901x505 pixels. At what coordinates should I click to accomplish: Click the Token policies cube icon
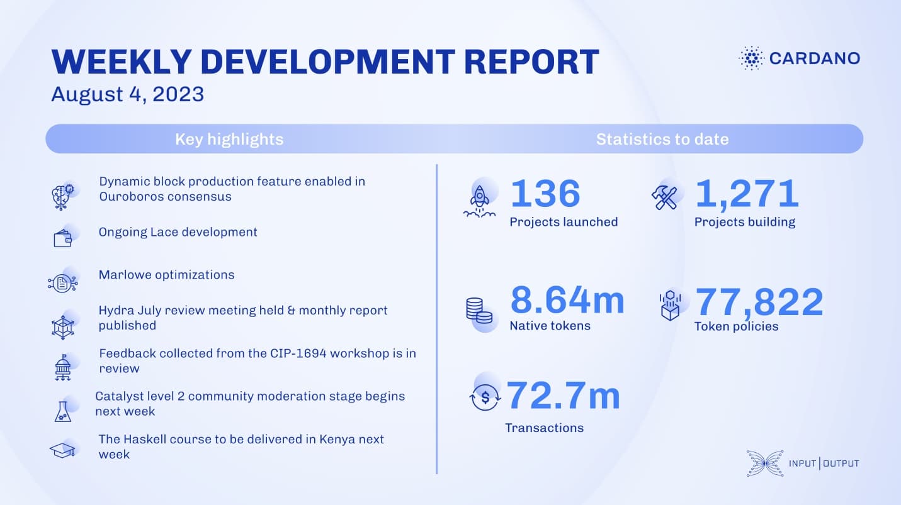670,306
